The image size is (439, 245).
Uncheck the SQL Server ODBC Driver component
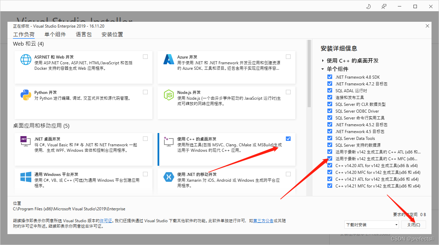pyautogui.click(x=329, y=111)
